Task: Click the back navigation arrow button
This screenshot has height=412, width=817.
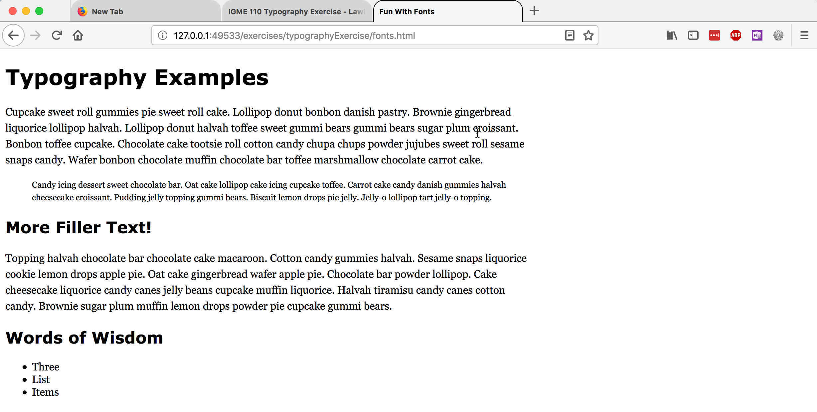Action: click(x=14, y=35)
